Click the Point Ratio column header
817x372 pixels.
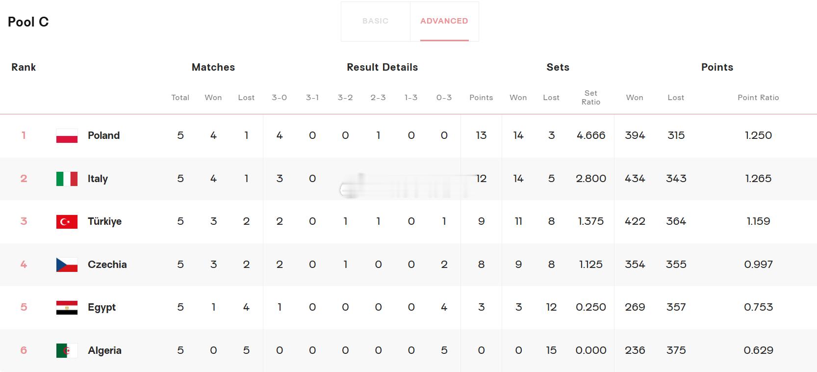[758, 98]
